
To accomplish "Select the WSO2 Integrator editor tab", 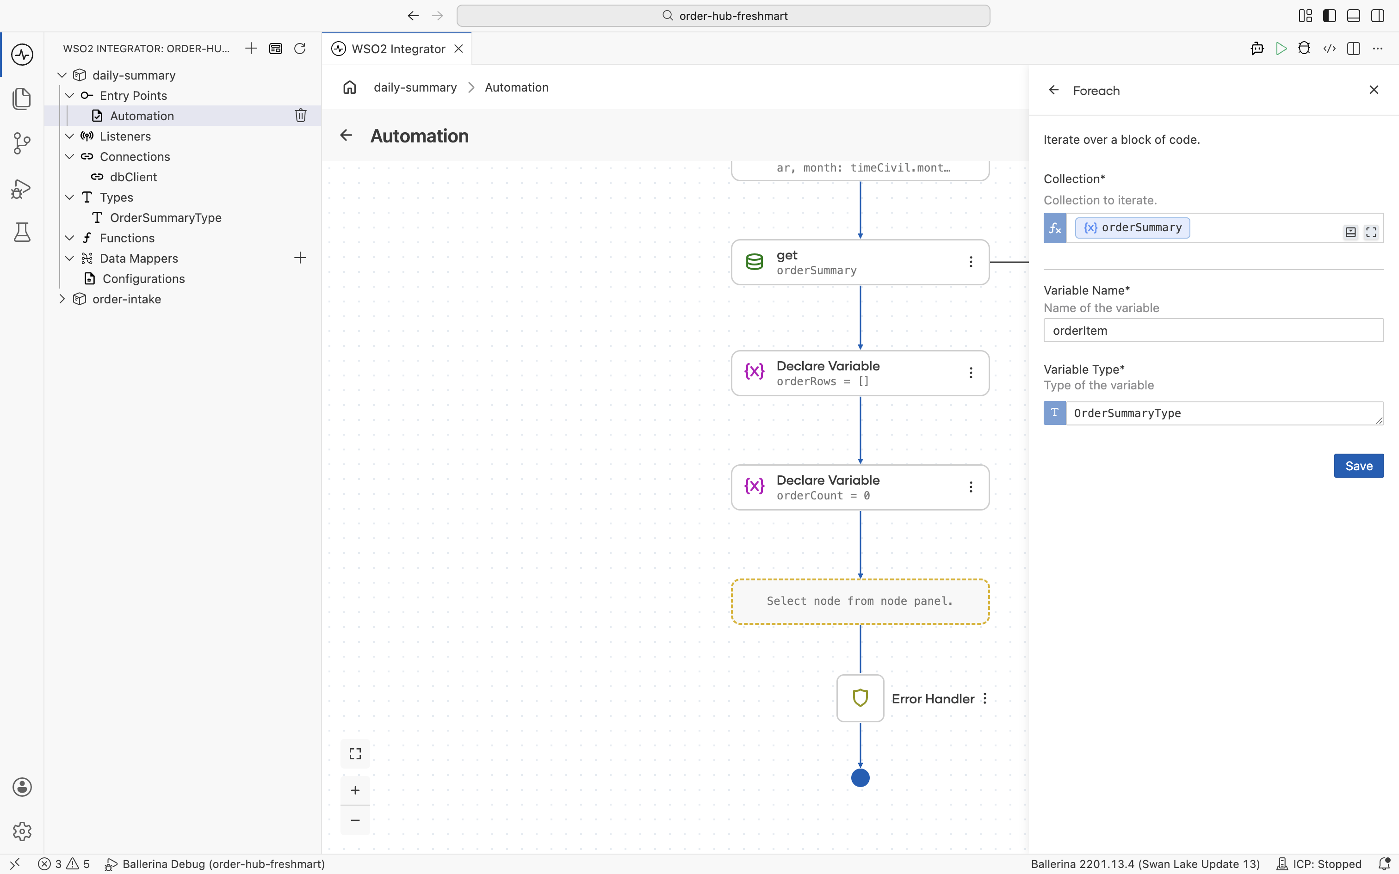I will [398, 49].
